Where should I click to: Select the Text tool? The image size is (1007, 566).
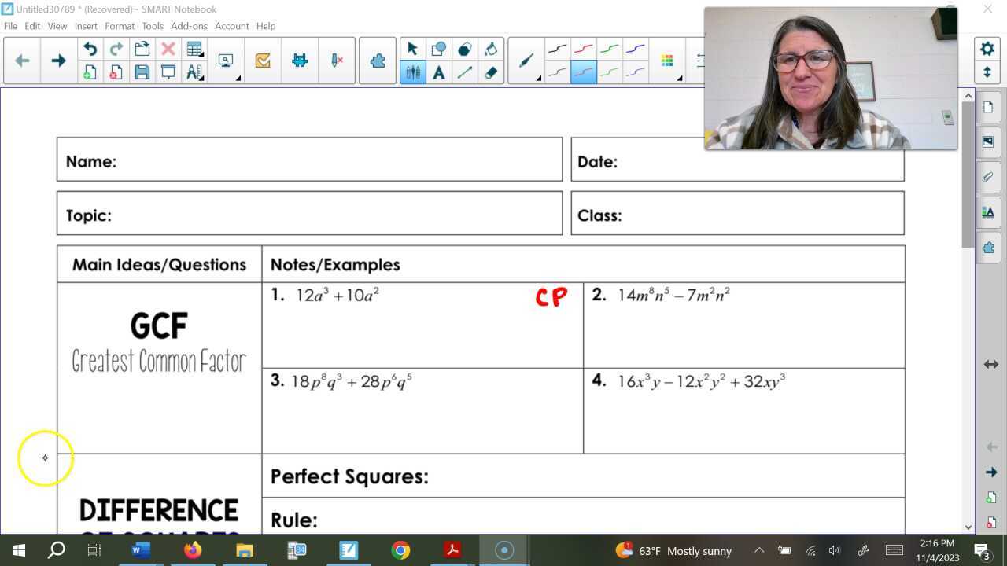(439, 72)
